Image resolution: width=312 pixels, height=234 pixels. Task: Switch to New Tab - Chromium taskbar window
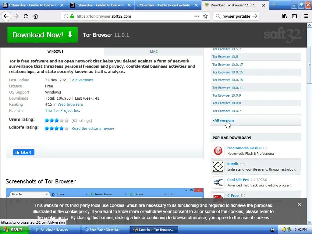(105, 230)
